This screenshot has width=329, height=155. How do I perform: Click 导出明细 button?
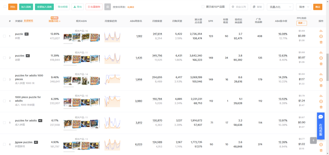[x=62, y=7]
